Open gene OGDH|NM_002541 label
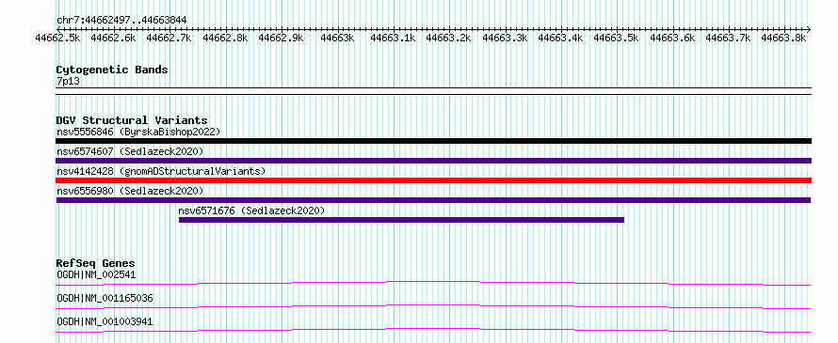Screen dimensions: 838x343 (96, 275)
